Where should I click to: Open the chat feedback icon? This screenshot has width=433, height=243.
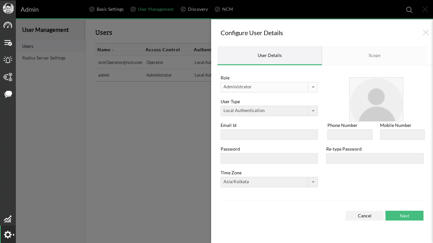point(8,94)
